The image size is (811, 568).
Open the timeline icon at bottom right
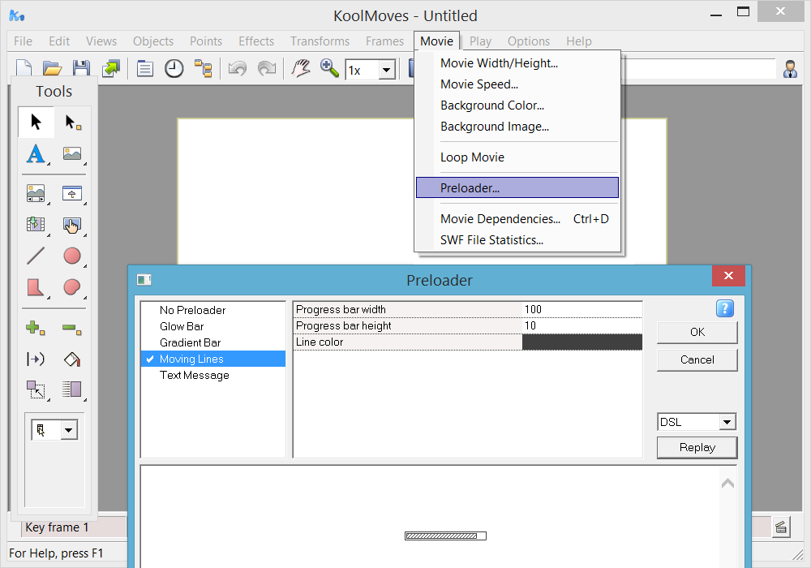coord(781,527)
